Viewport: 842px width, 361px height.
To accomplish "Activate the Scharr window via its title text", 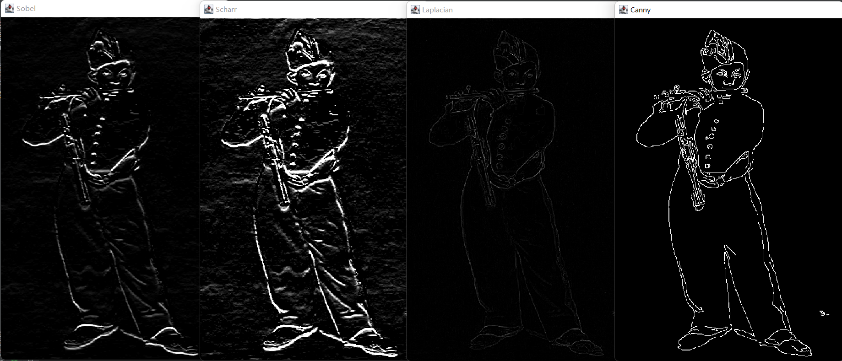I will point(226,9).
